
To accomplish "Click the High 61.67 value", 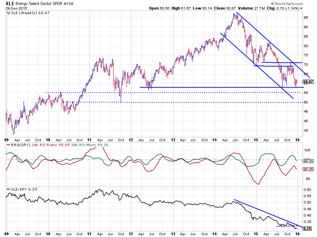I will pyautogui.click(x=181, y=8).
